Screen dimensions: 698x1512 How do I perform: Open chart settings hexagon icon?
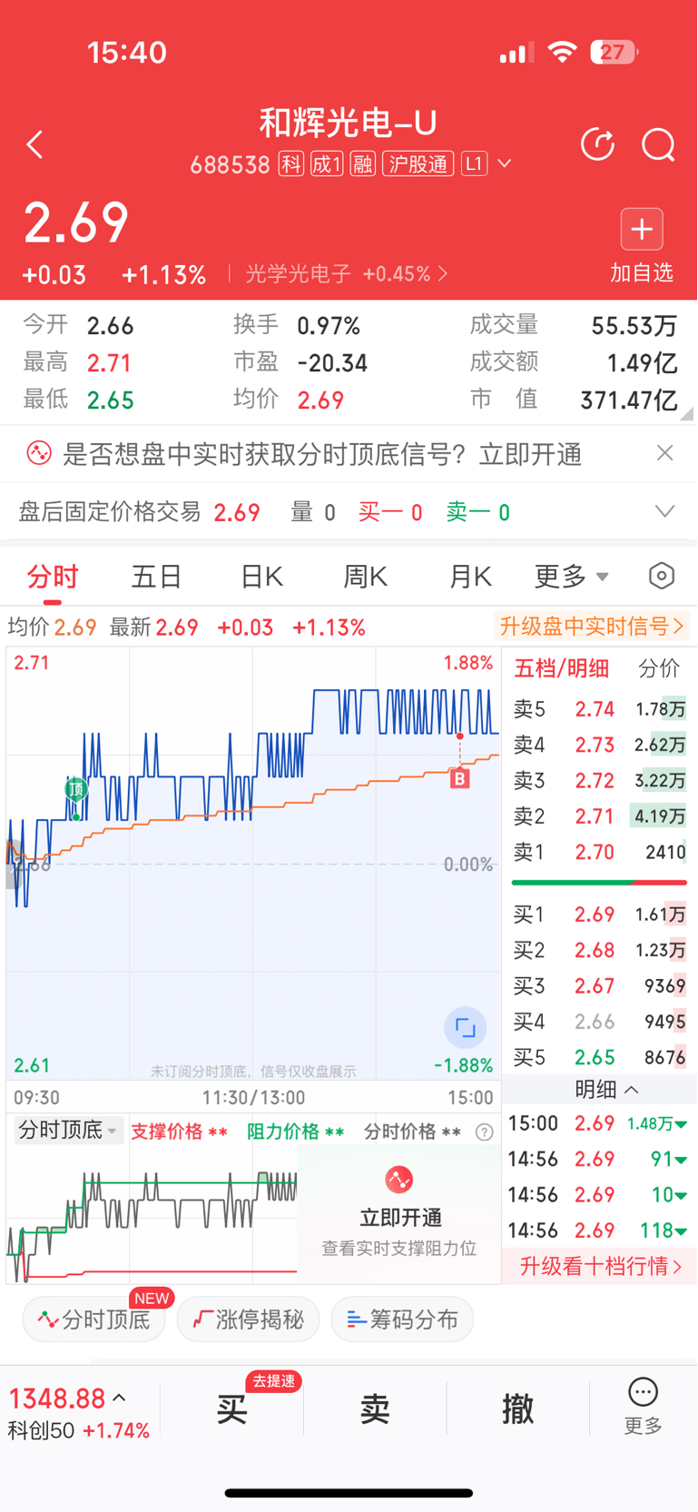[x=662, y=576]
